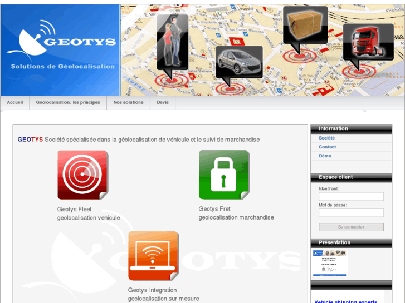405x303 pixels.
Task: Open Geolocalisation: les principes menu
Action: coord(68,102)
